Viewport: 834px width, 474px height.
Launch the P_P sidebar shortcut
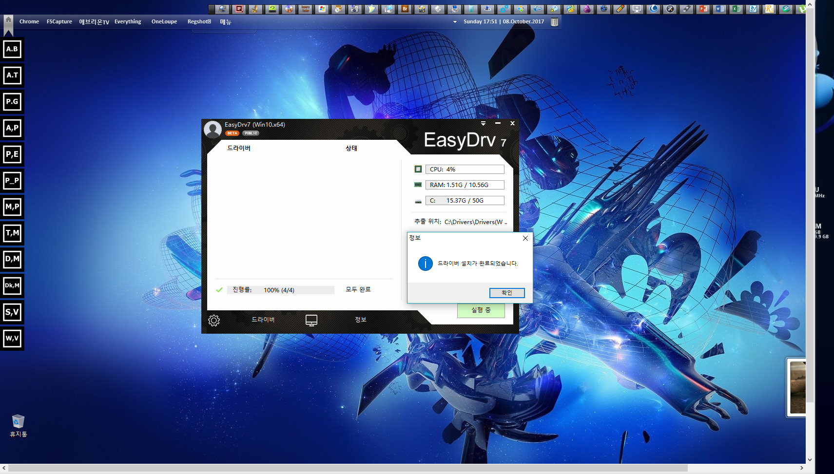pos(12,181)
